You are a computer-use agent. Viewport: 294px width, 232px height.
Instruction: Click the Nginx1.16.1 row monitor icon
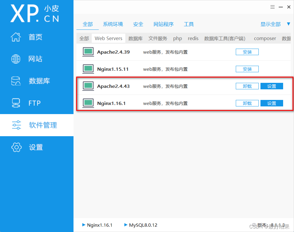tap(88, 103)
